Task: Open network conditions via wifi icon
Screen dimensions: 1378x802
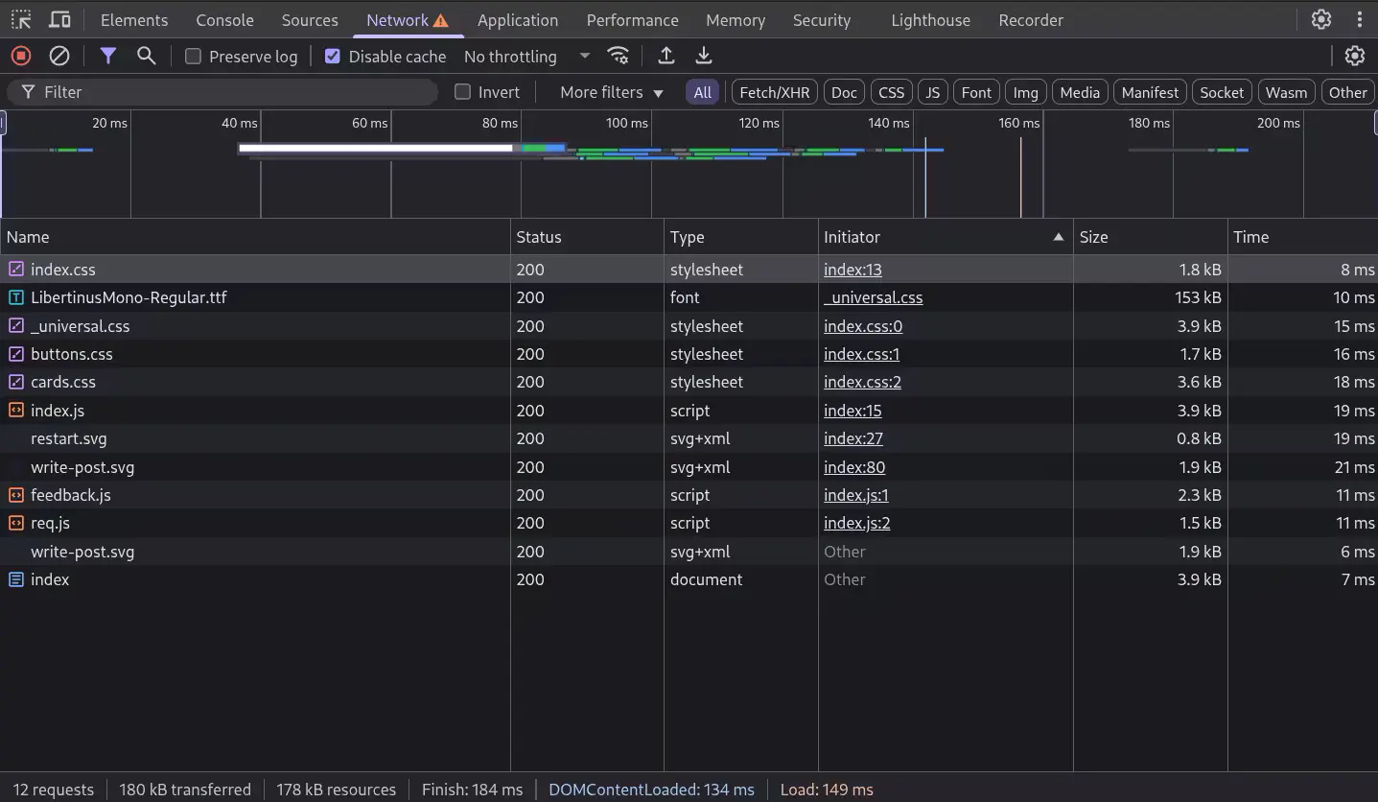Action: pos(619,56)
